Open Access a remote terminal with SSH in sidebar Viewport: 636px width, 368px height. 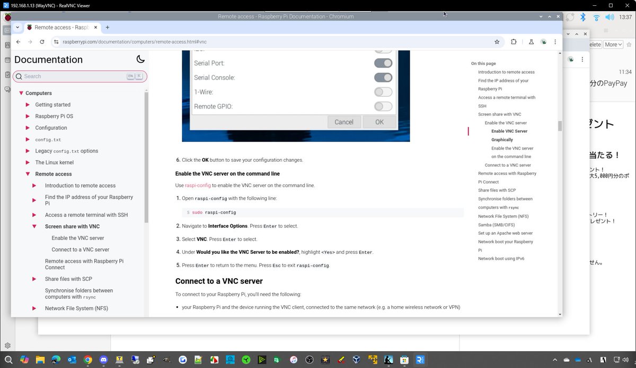86,215
